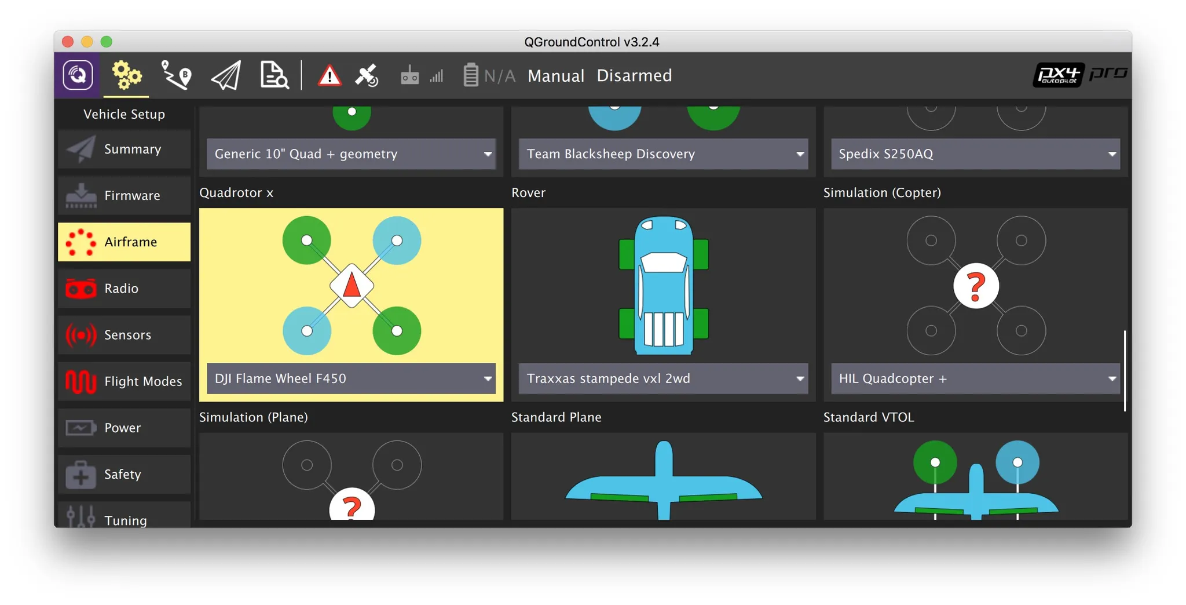The image size is (1186, 605).
Task: Open the Traxxas stampede vxl 2wd dropdown
Action: point(663,378)
